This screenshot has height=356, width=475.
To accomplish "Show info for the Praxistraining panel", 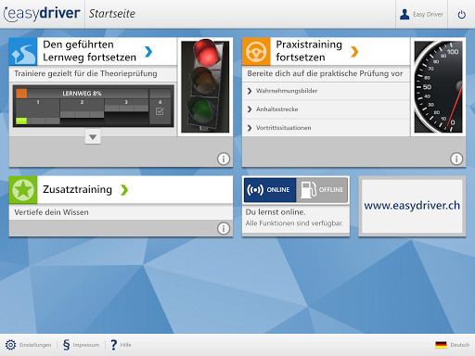I will [x=456, y=159].
